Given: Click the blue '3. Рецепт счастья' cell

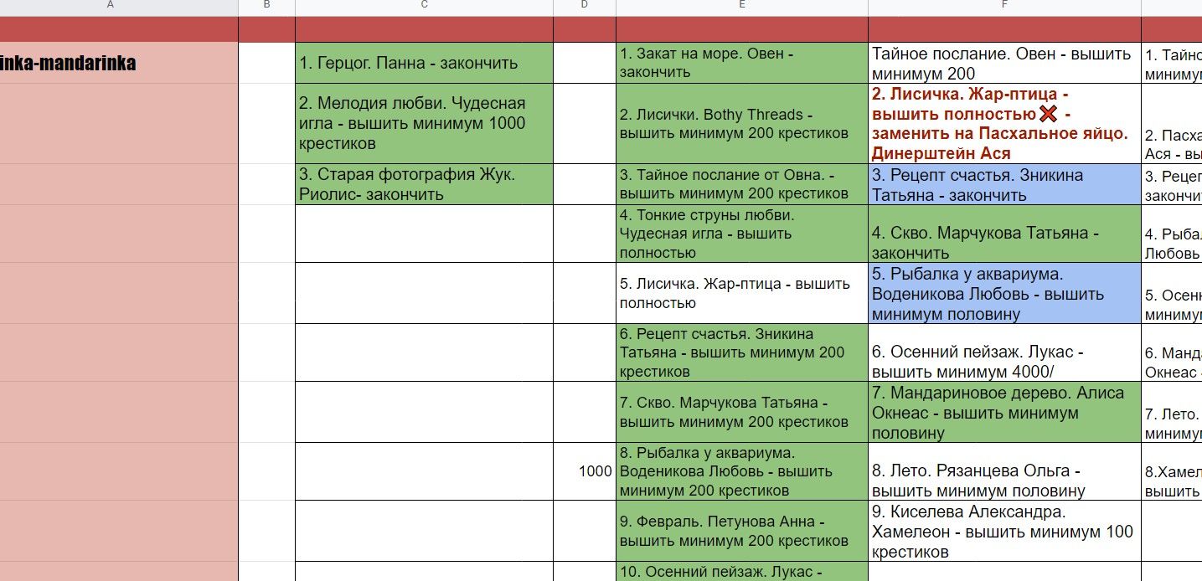Looking at the screenshot, I should tap(1003, 184).
